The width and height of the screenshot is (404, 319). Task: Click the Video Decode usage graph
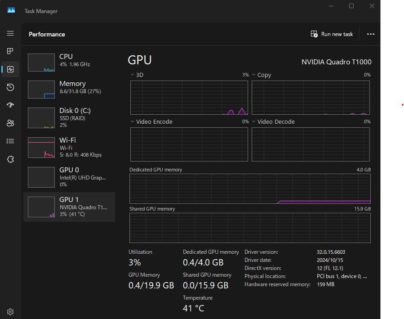tap(311, 144)
